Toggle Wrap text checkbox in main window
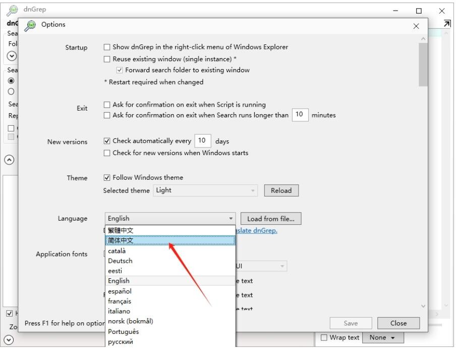The height and width of the screenshot is (349, 456). click(x=324, y=338)
